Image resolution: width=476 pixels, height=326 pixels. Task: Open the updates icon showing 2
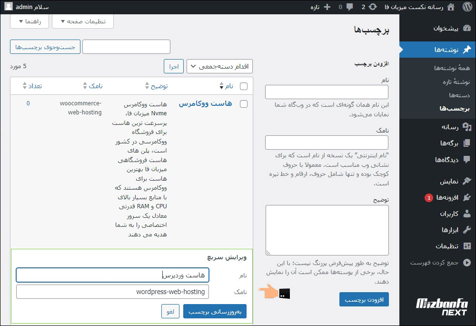[373, 7]
